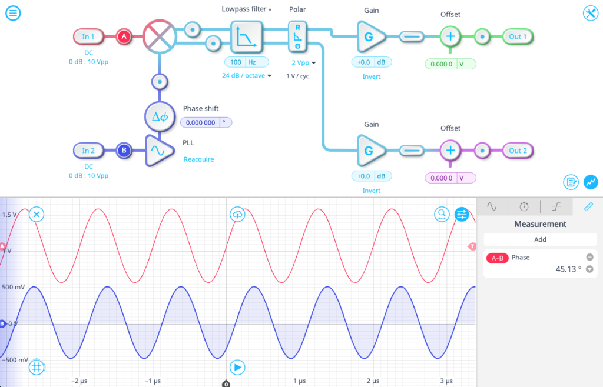
Task: Toggle probe point before Out 1
Action: tap(482, 36)
